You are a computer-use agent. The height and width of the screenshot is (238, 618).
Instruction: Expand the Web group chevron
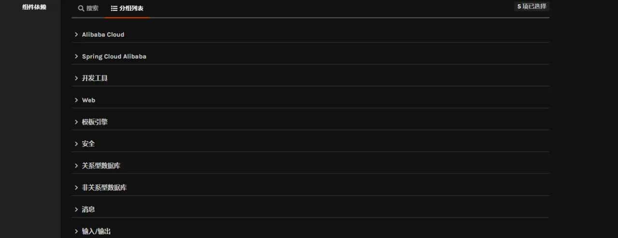click(x=76, y=100)
